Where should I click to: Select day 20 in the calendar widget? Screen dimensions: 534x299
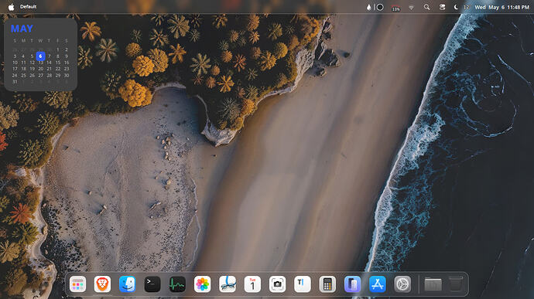click(x=40, y=69)
